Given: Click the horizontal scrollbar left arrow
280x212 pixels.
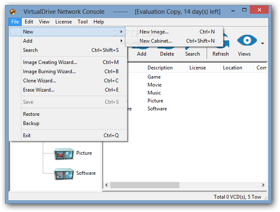Looking at the screenshot, I should tap(106, 185).
